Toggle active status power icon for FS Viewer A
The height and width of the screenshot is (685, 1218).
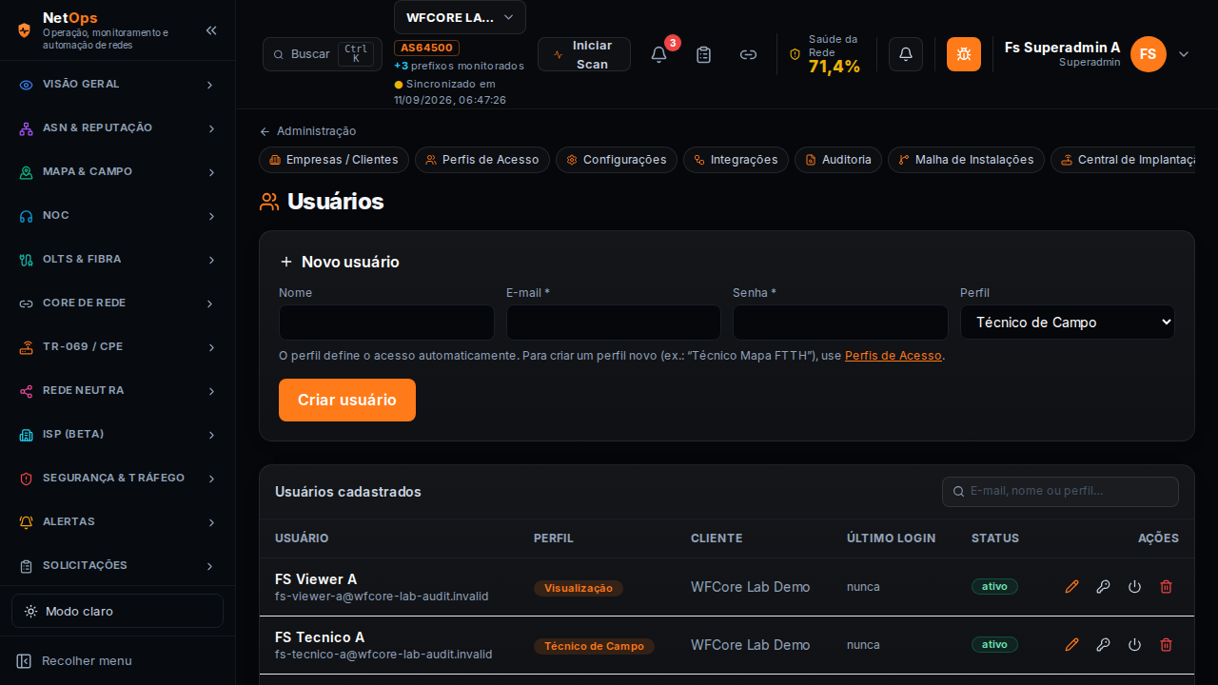click(1134, 587)
